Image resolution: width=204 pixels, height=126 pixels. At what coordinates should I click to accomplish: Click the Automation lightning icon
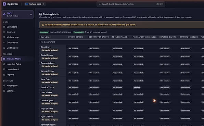4,86
